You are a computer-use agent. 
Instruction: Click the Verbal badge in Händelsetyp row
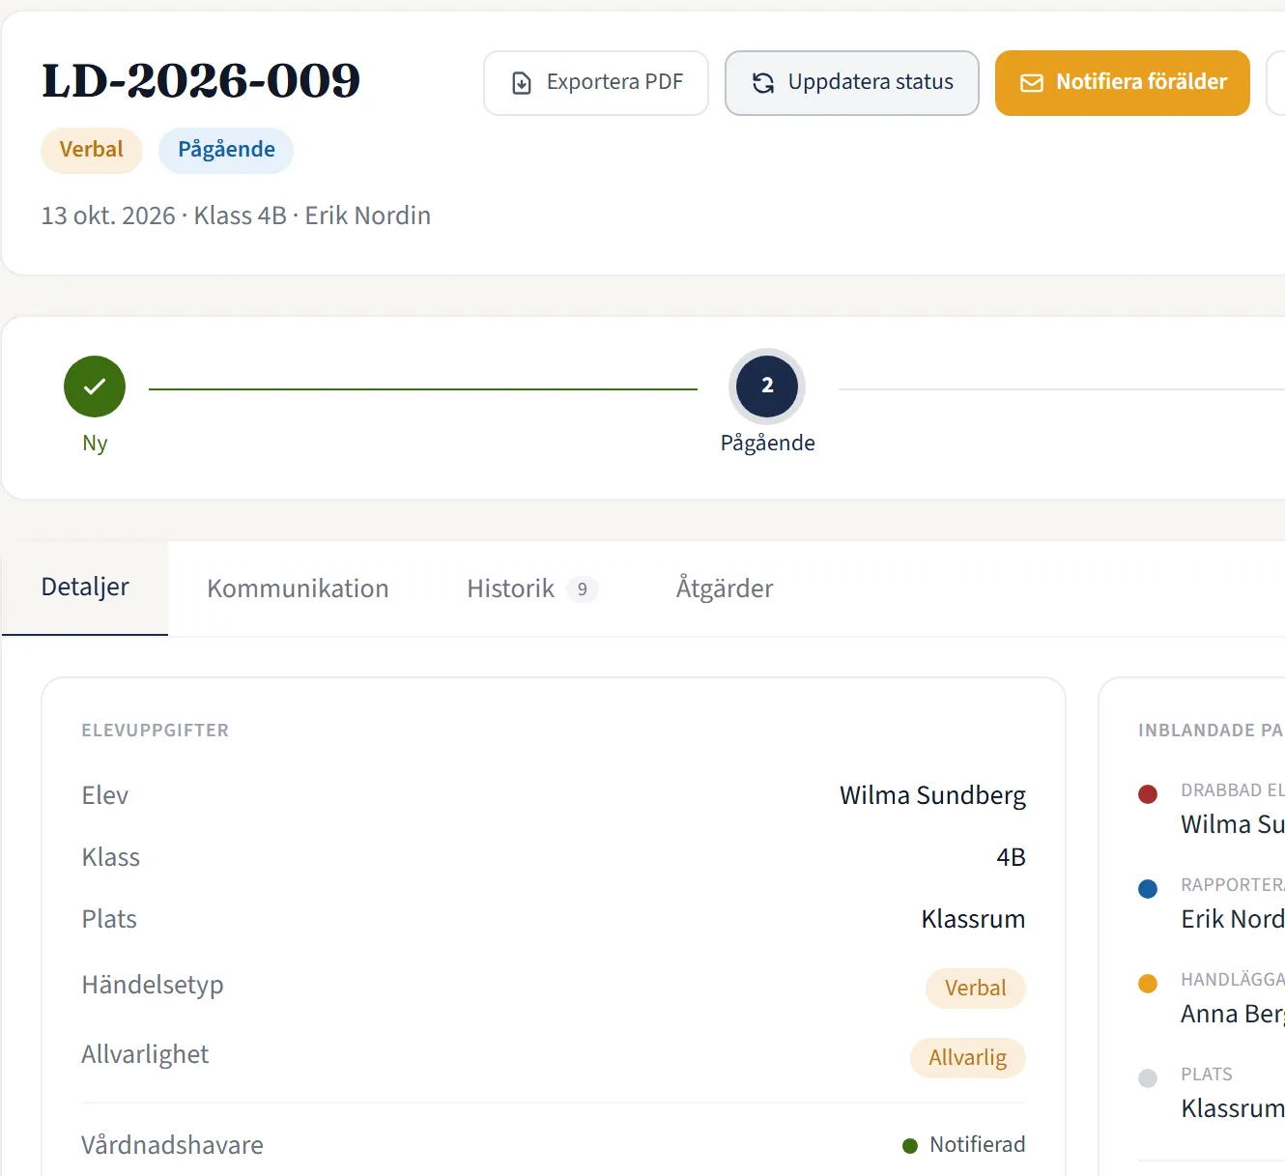point(976,988)
